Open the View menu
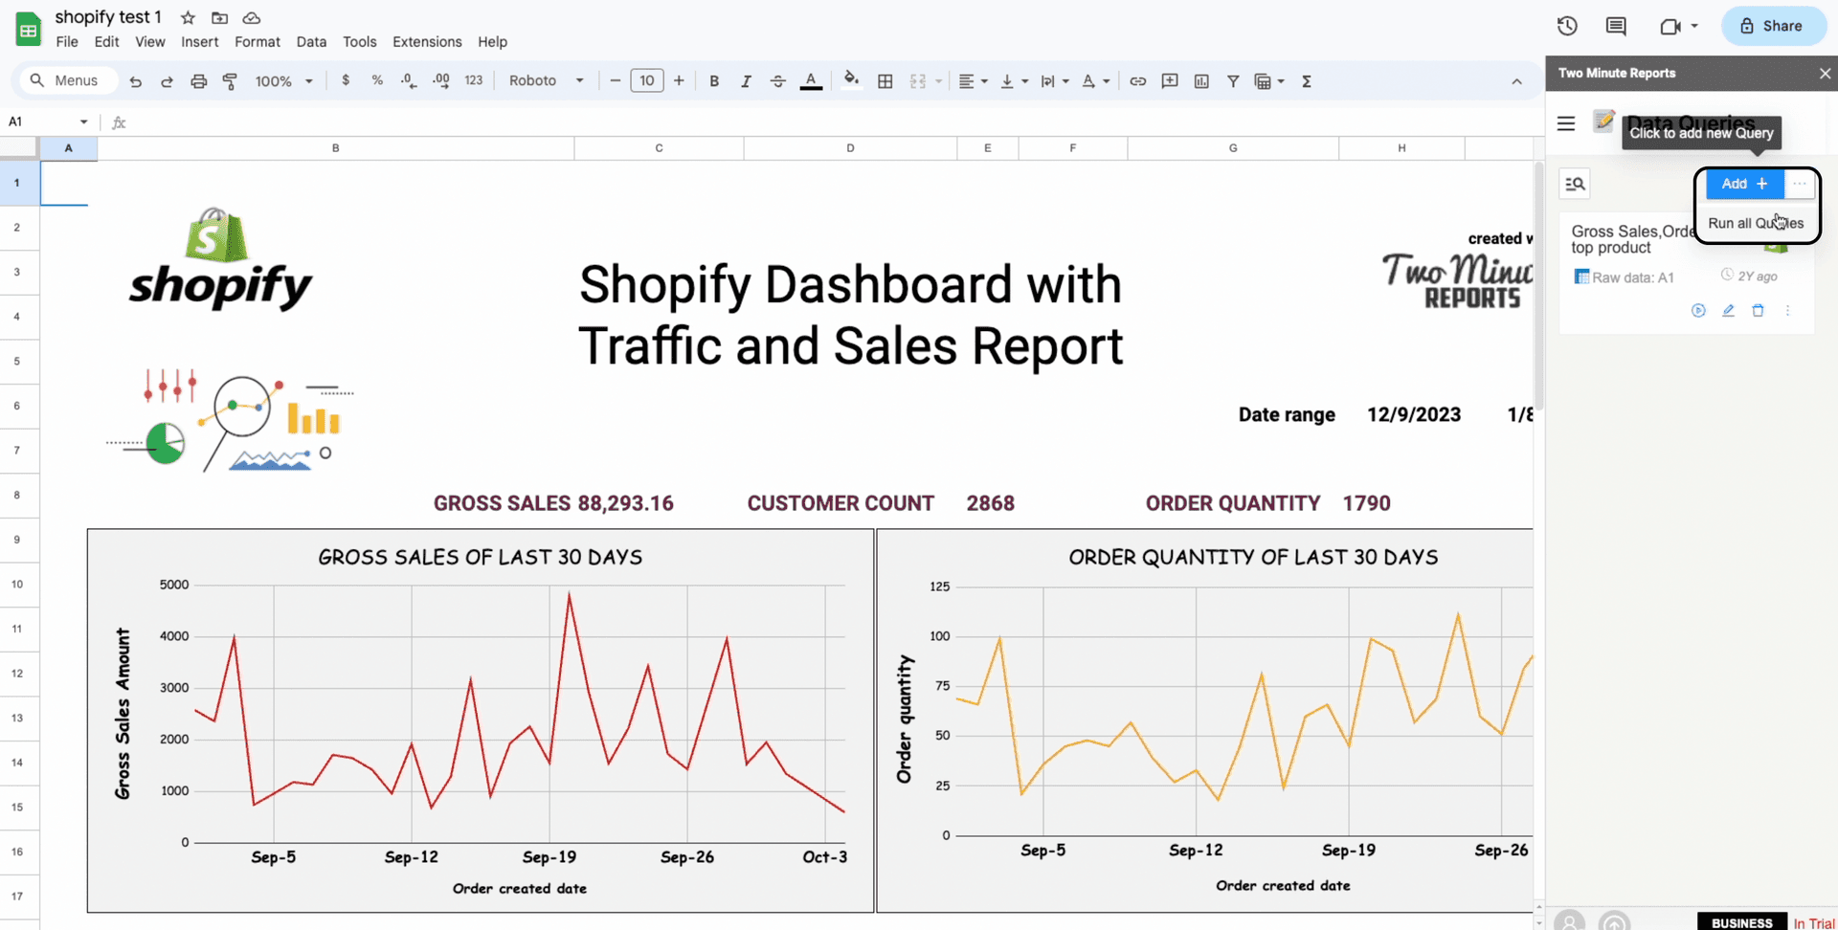Image resolution: width=1838 pixels, height=930 pixels. click(149, 42)
